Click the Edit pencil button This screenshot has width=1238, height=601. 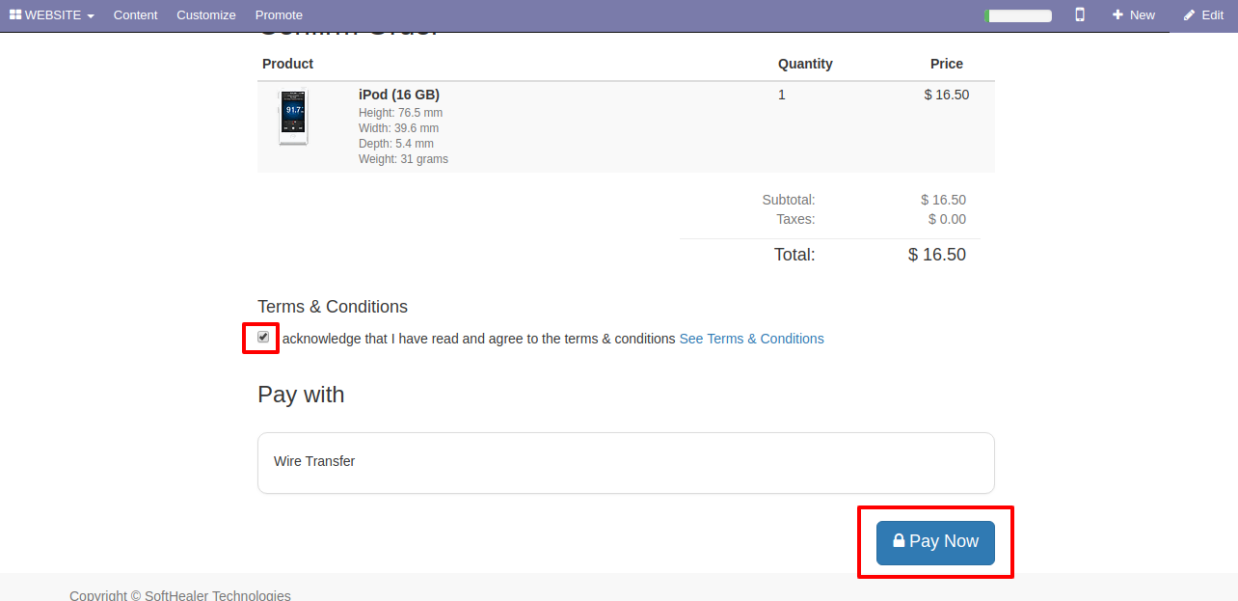[1203, 14]
